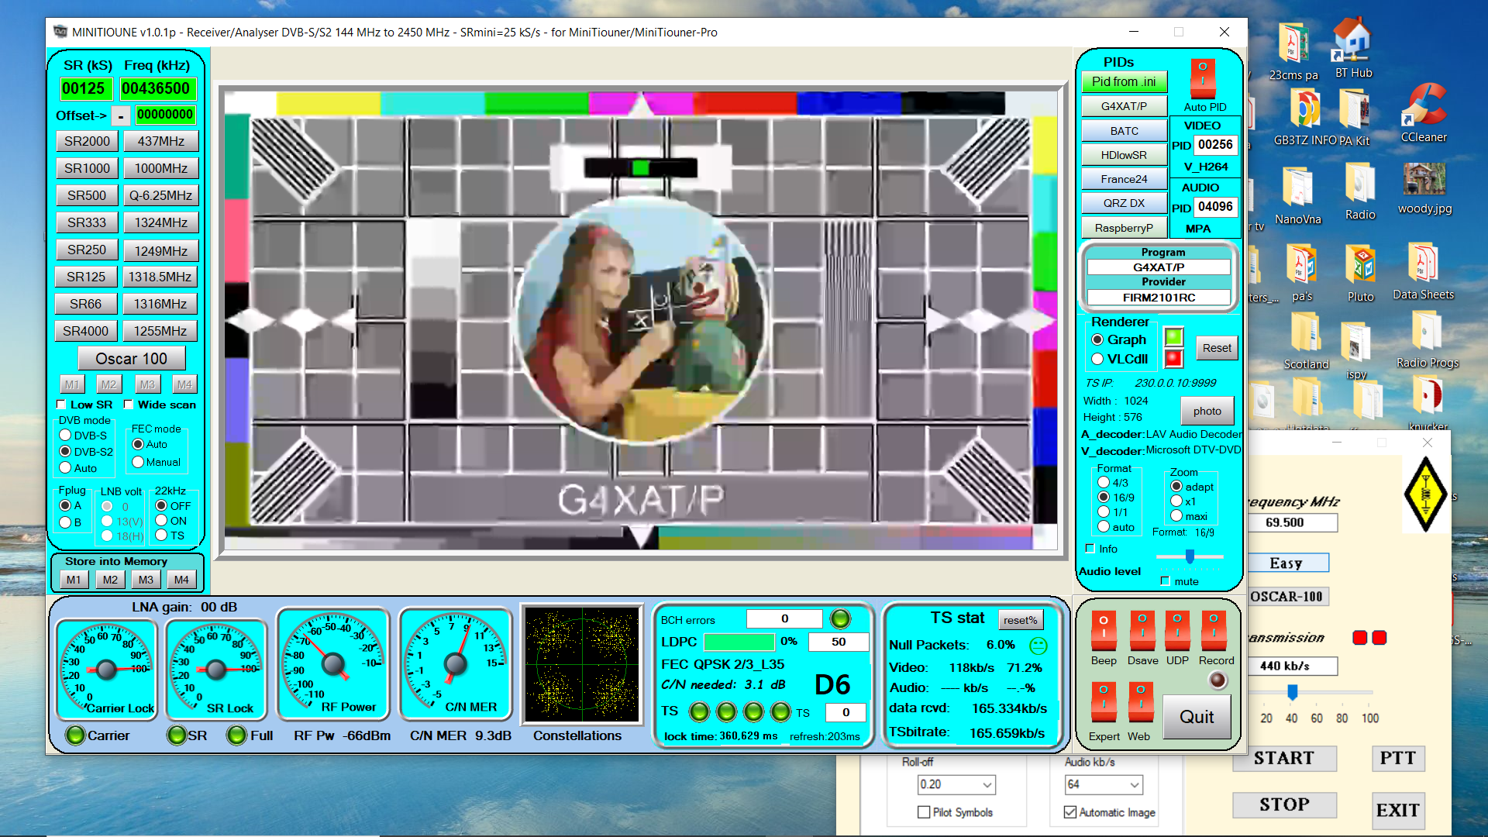Check Pilot Symbols in background window
Viewport: 1488px width, 837px height.
tap(923, 812)
